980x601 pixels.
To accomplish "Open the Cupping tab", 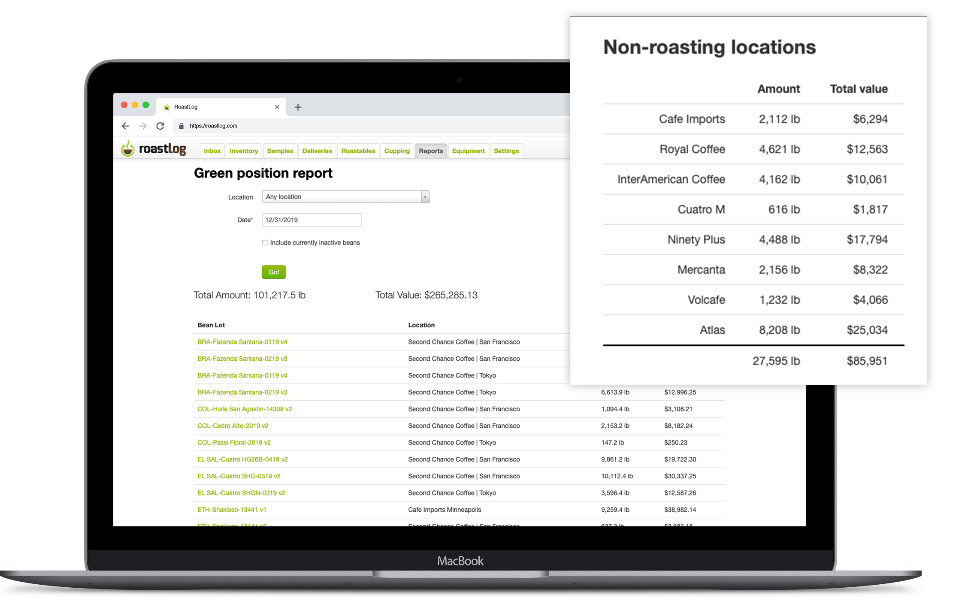I will (x=396, y=151).
